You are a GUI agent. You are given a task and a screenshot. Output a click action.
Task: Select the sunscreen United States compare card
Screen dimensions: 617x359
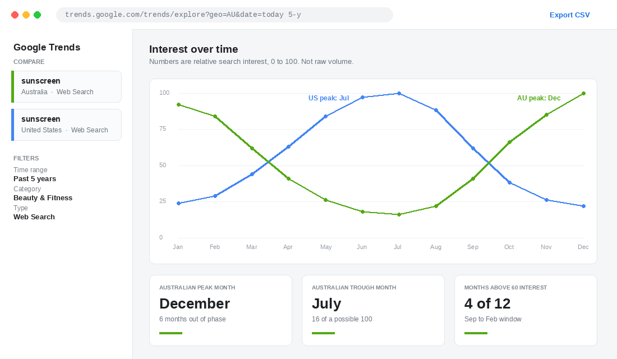pos(67,125)
